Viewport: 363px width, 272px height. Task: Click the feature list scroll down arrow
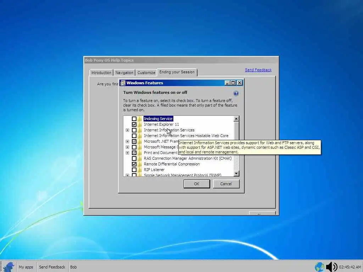[x=236, y=174]
